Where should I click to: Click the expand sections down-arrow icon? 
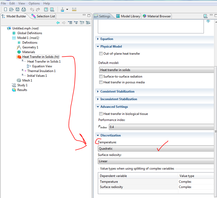(70, 23)
